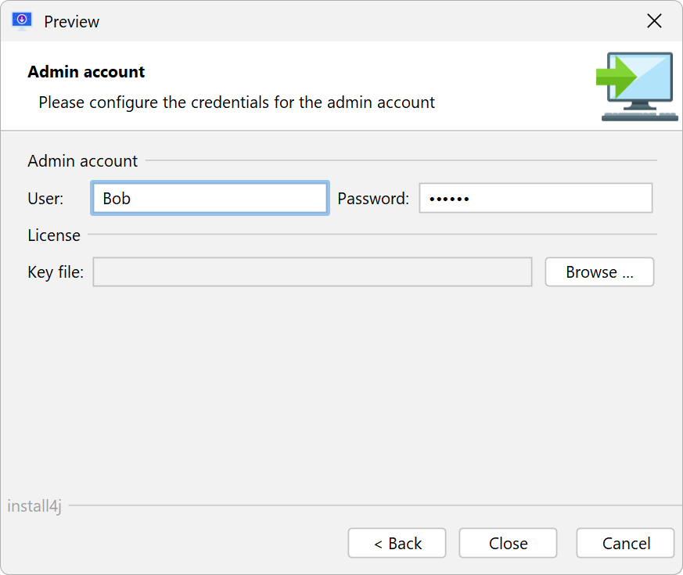This screenshot has height=575, width=683.
Task: Click the bold Admin account page heading
Action: (86, 72)
